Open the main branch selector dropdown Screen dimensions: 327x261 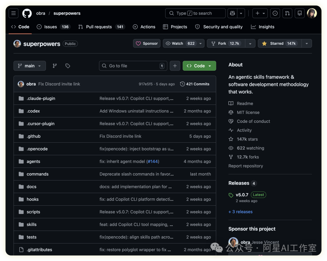coord(30,66)
